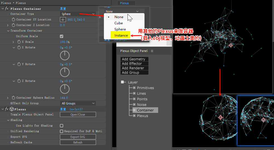
Task: Open the None container type dropdown
Action: 122,11
